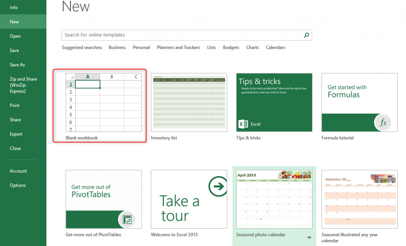Search templates with the Charts suggestion
Viewport: 406px width, 246px height.
coord(253,47)
